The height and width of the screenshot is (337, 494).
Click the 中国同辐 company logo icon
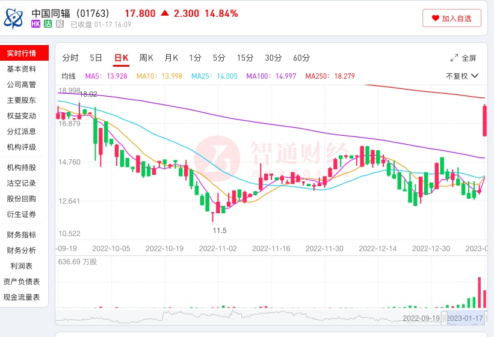tap(13, 18)
